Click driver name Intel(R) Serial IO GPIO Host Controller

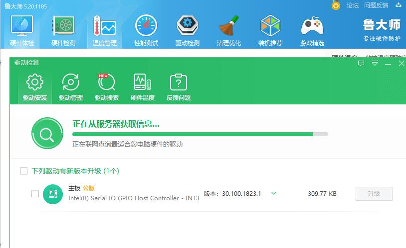[x=134, y=198]
